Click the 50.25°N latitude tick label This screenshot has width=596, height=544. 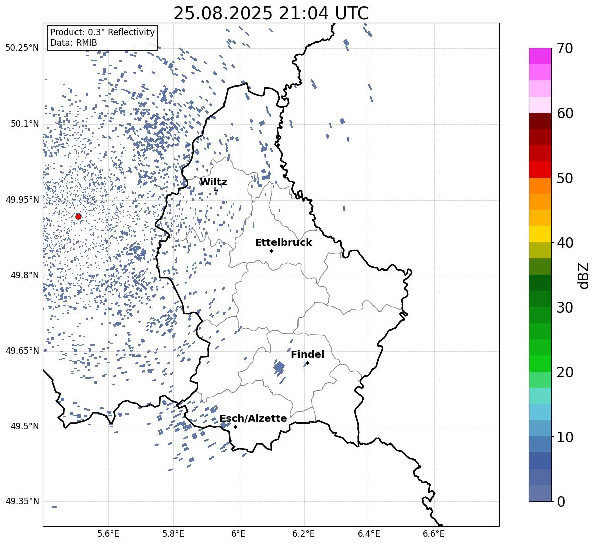click(x=22, y=48)
